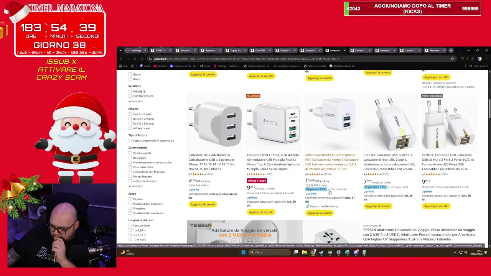Viewport: 491px width, 276px height.
Task: Add the 40W 4-Porto charger to cart
Action: coord(261,212)
